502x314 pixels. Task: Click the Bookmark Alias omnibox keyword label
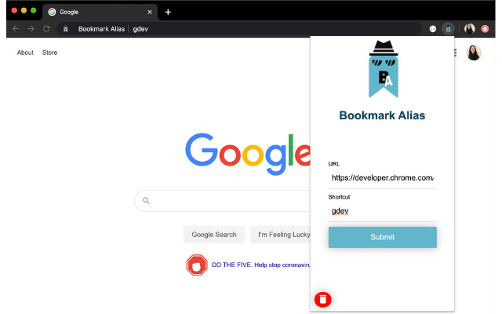101,29
